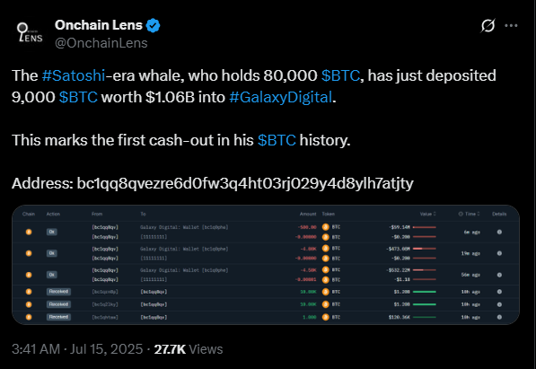Open the Onchain Lens display name

click(99, 25)
